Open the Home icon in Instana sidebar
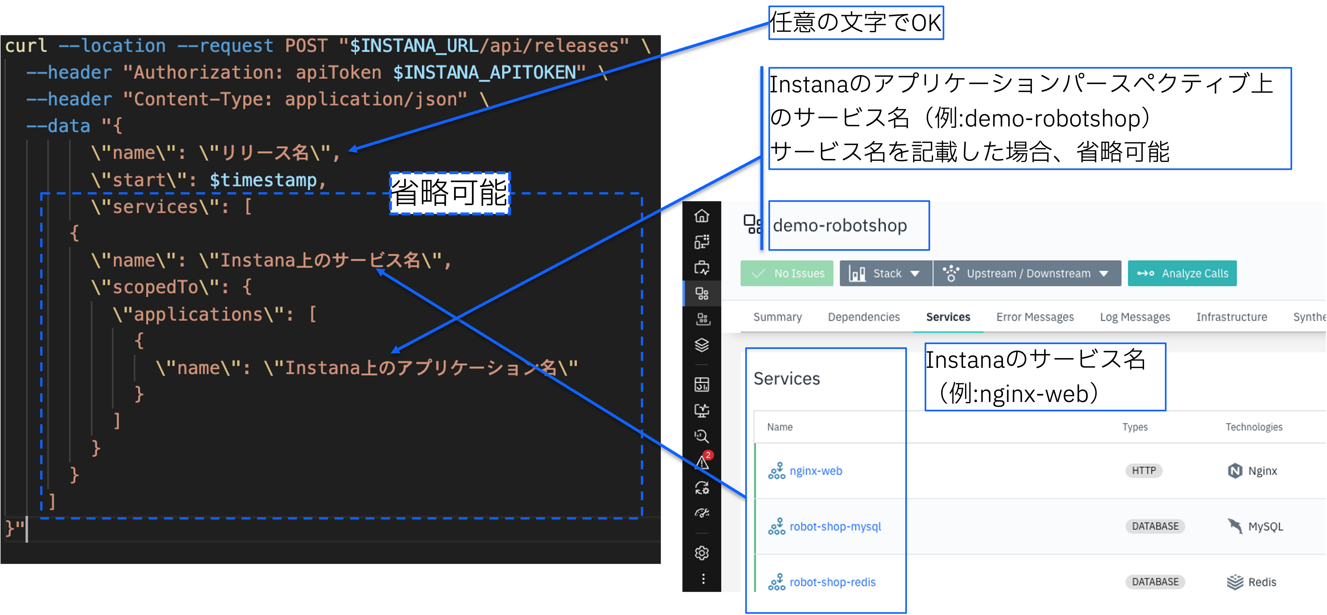This screenshot has width=1327, height=615. coord(702,216)
